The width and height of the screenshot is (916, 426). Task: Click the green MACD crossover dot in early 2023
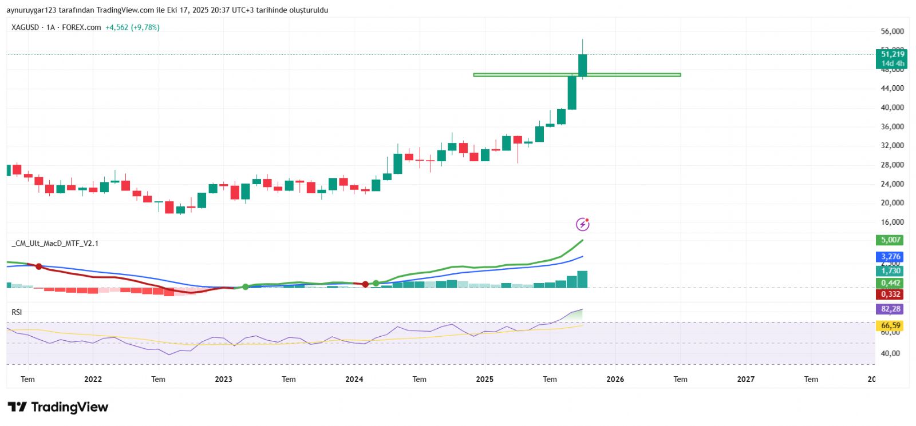tap(246, 286)
